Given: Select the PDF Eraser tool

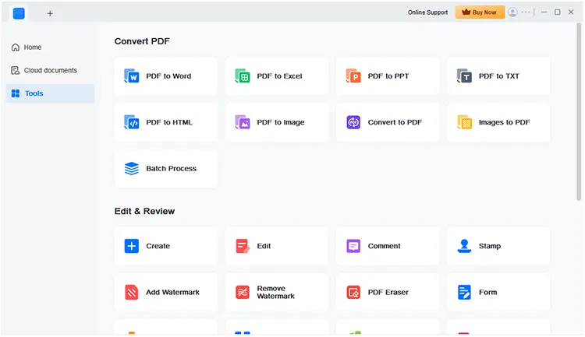Looking at the screenshot, I should (x=387, y=292).
